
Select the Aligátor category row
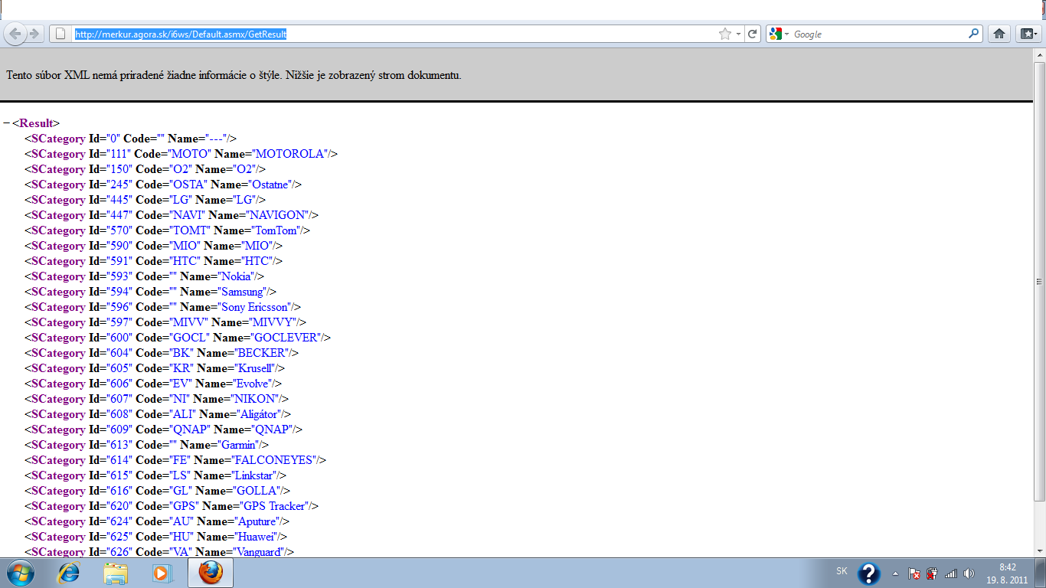pyautogui.click(x=158, y=414)
